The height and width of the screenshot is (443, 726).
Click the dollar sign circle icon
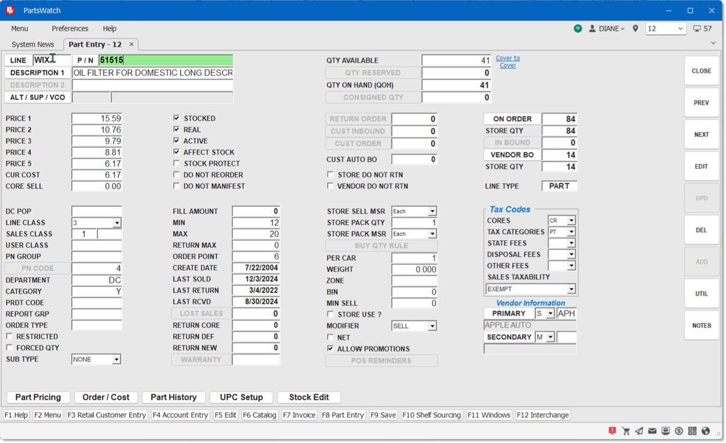(x=679, y=431)
